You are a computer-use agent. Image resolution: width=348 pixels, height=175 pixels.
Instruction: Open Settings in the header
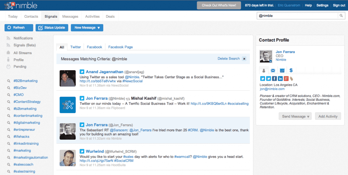click(x=322, y=5)
